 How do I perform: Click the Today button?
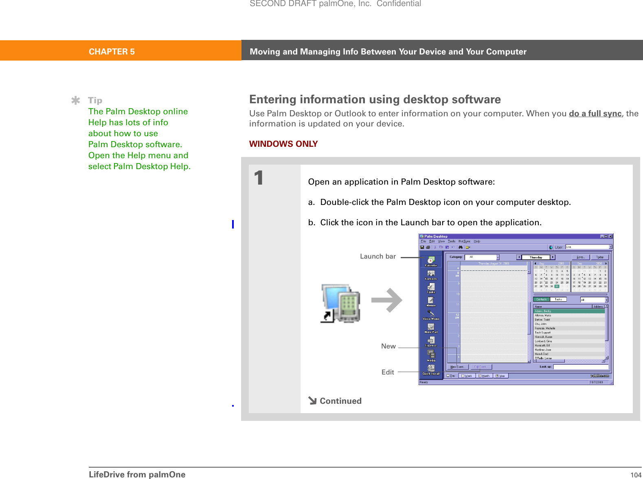point(600,257)
